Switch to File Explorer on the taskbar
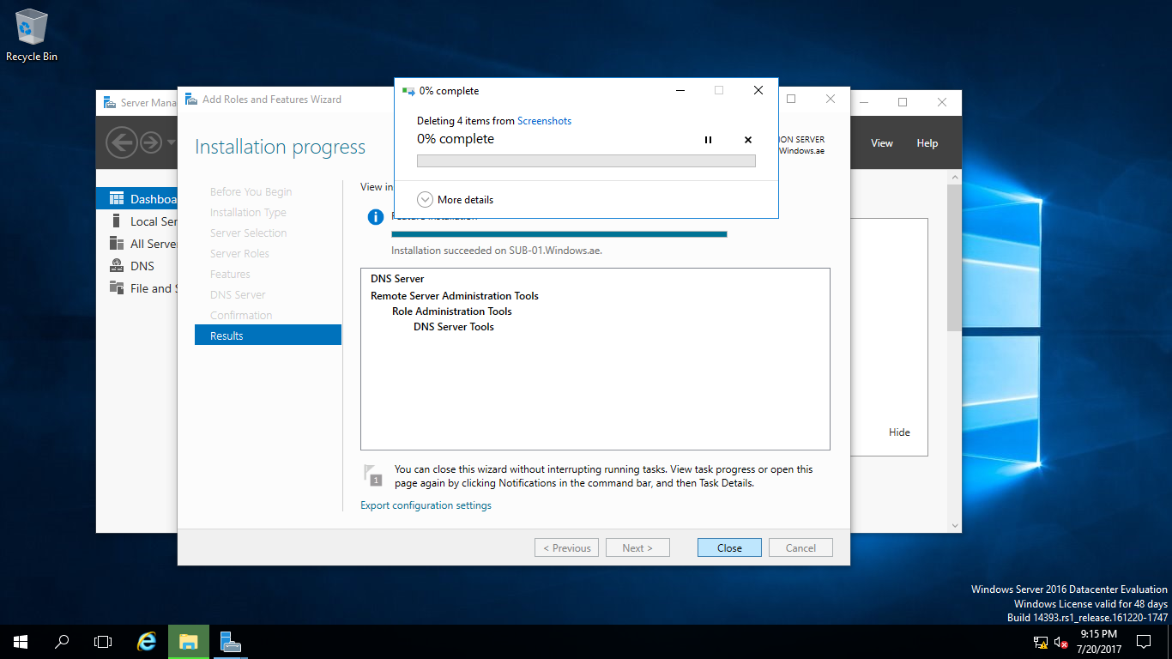Image resolution: width=1172 pixels, height=659 pixels. [x=189, y=642]
